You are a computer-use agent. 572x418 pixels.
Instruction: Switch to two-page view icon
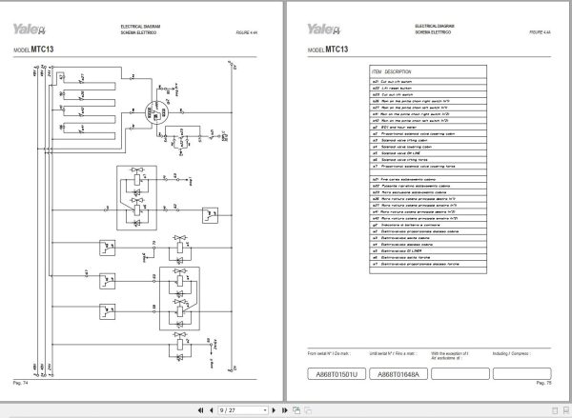coord(566,410)
